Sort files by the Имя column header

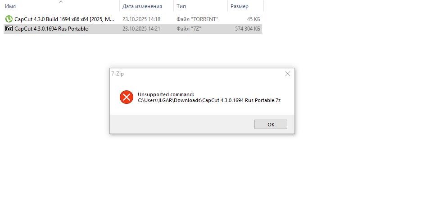point(10,6)
